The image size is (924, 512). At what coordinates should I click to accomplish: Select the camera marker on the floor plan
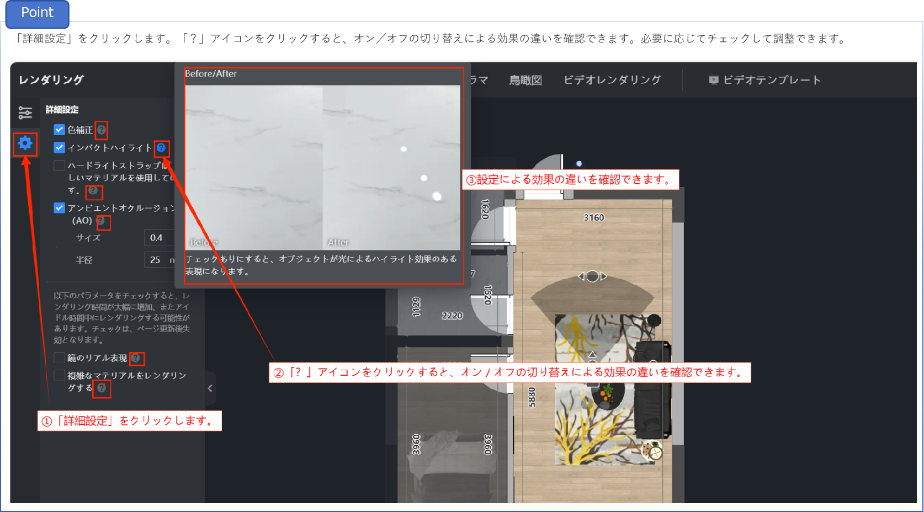pos(592,276)
